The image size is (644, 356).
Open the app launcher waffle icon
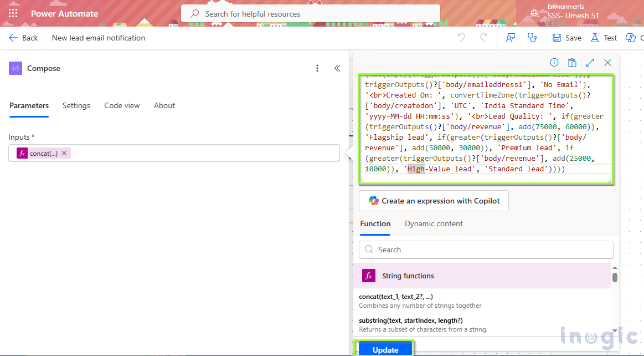[x=13, y=13]
